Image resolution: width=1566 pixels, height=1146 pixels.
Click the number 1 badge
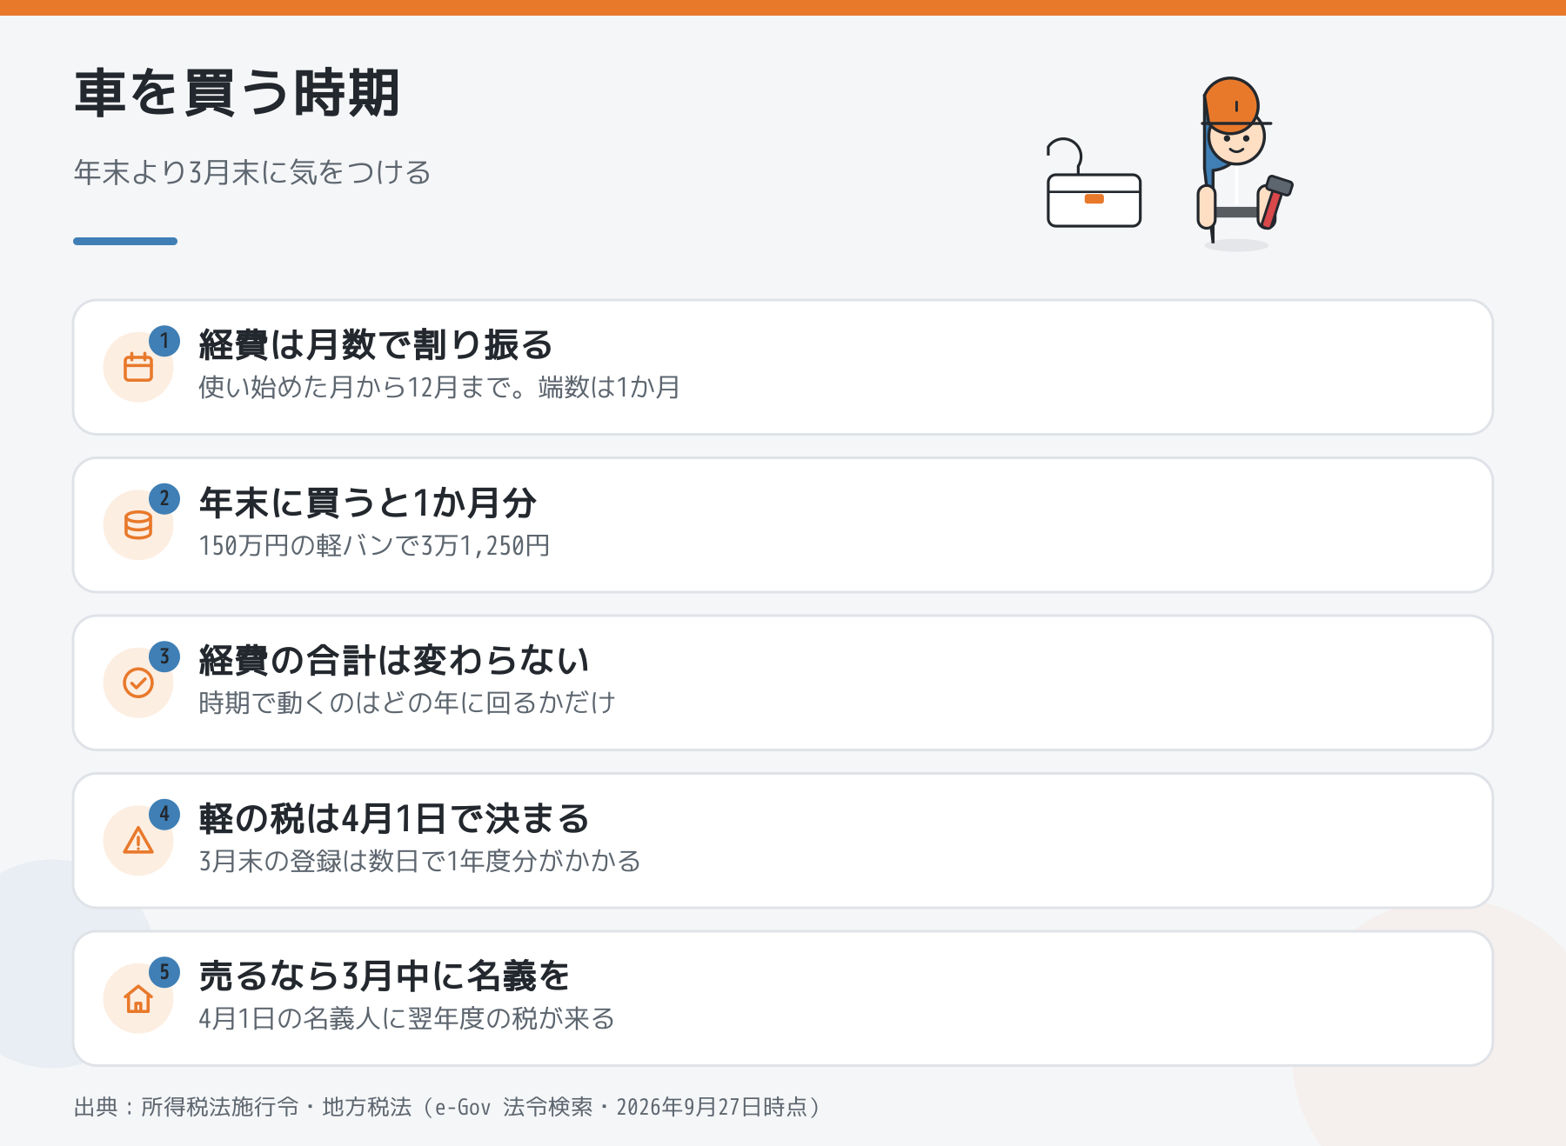[164, 341]
